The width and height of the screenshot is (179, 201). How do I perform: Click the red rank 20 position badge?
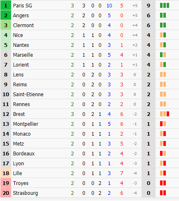point(6,193)
